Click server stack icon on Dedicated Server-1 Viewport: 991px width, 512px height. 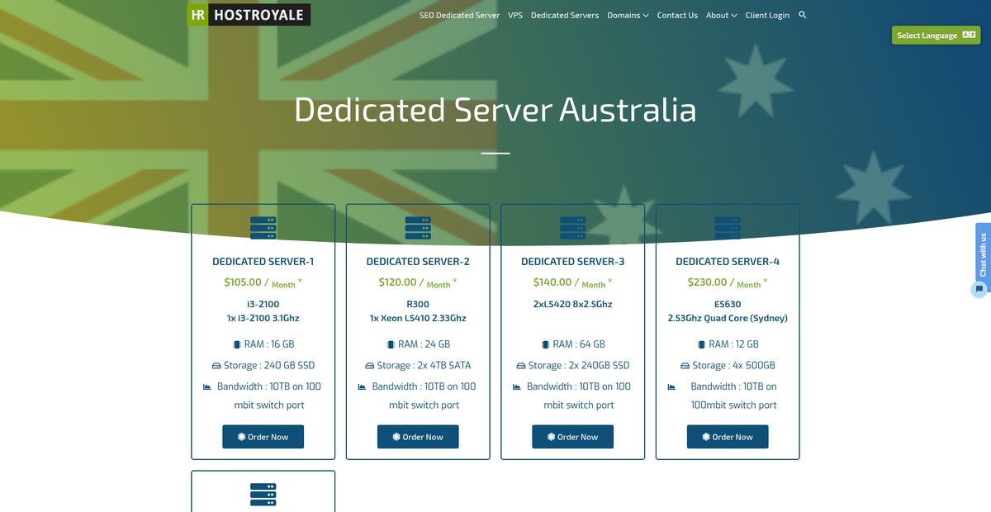(x=263, y=228)
